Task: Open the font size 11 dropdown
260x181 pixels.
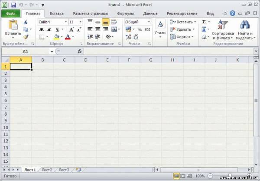Action: click(x=81, y=22)
